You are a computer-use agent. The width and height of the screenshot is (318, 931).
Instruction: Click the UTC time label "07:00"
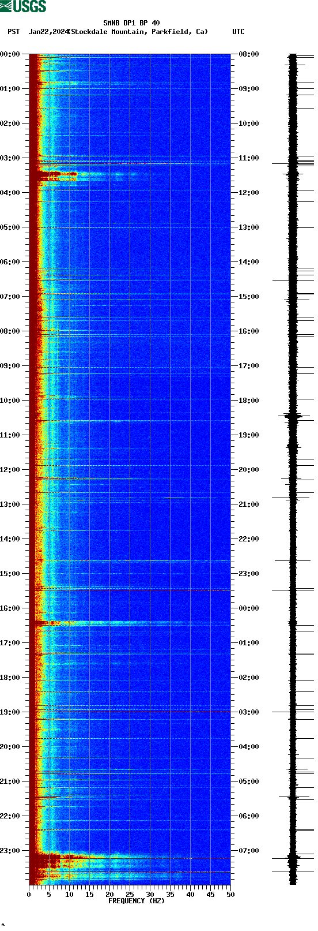(x=249, y=851)
